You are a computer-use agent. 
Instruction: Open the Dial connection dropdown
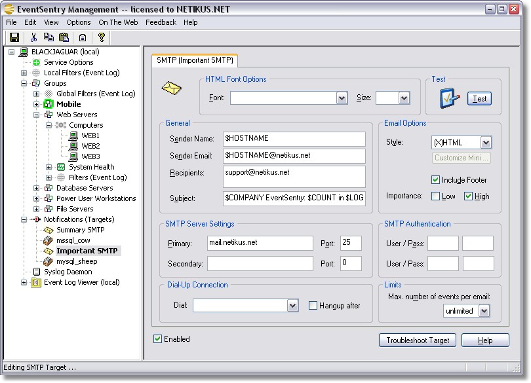(x=292, y=306)
